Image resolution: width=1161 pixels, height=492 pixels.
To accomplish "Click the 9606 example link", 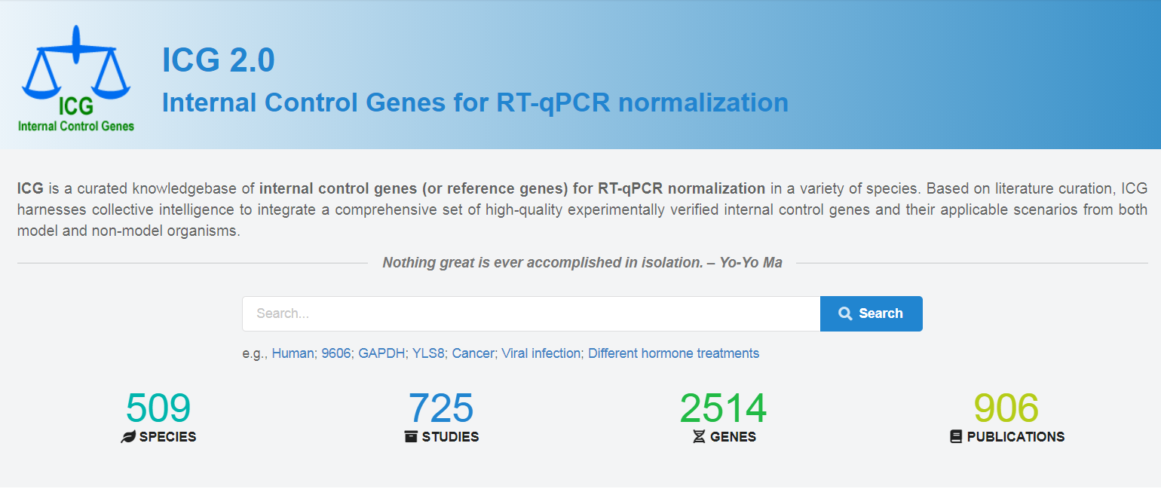I will (336, 353).
